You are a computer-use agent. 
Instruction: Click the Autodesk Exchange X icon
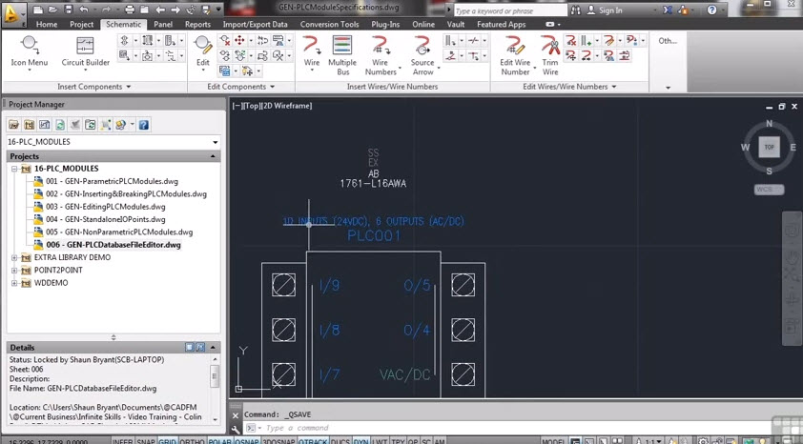click(x=668, y=10)
